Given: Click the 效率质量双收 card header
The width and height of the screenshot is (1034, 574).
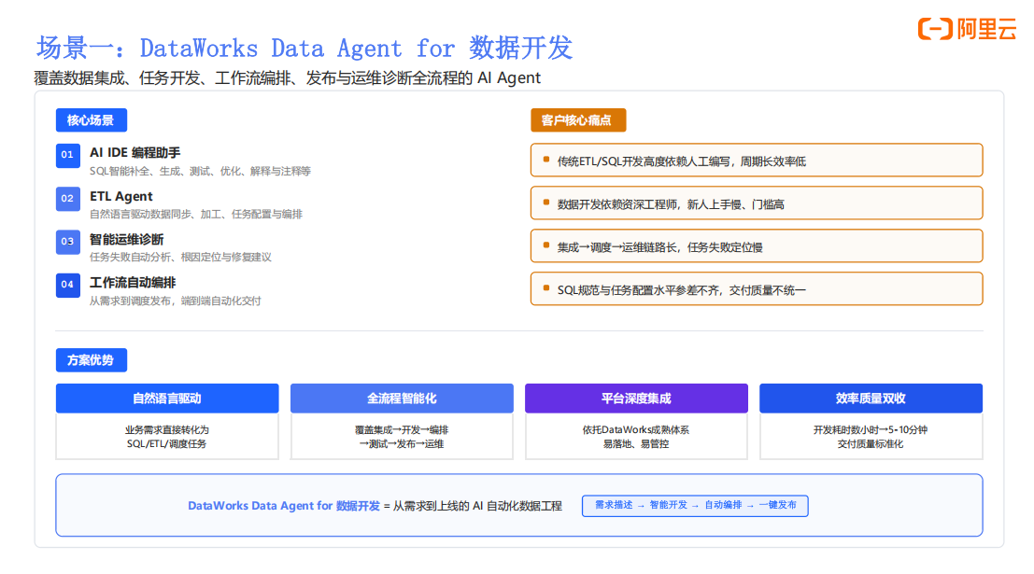Looking at the screenshot, I should (871, 398).
